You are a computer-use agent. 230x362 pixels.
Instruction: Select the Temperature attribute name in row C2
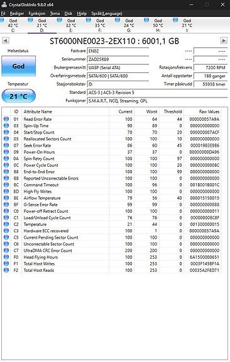pos(35,224)
